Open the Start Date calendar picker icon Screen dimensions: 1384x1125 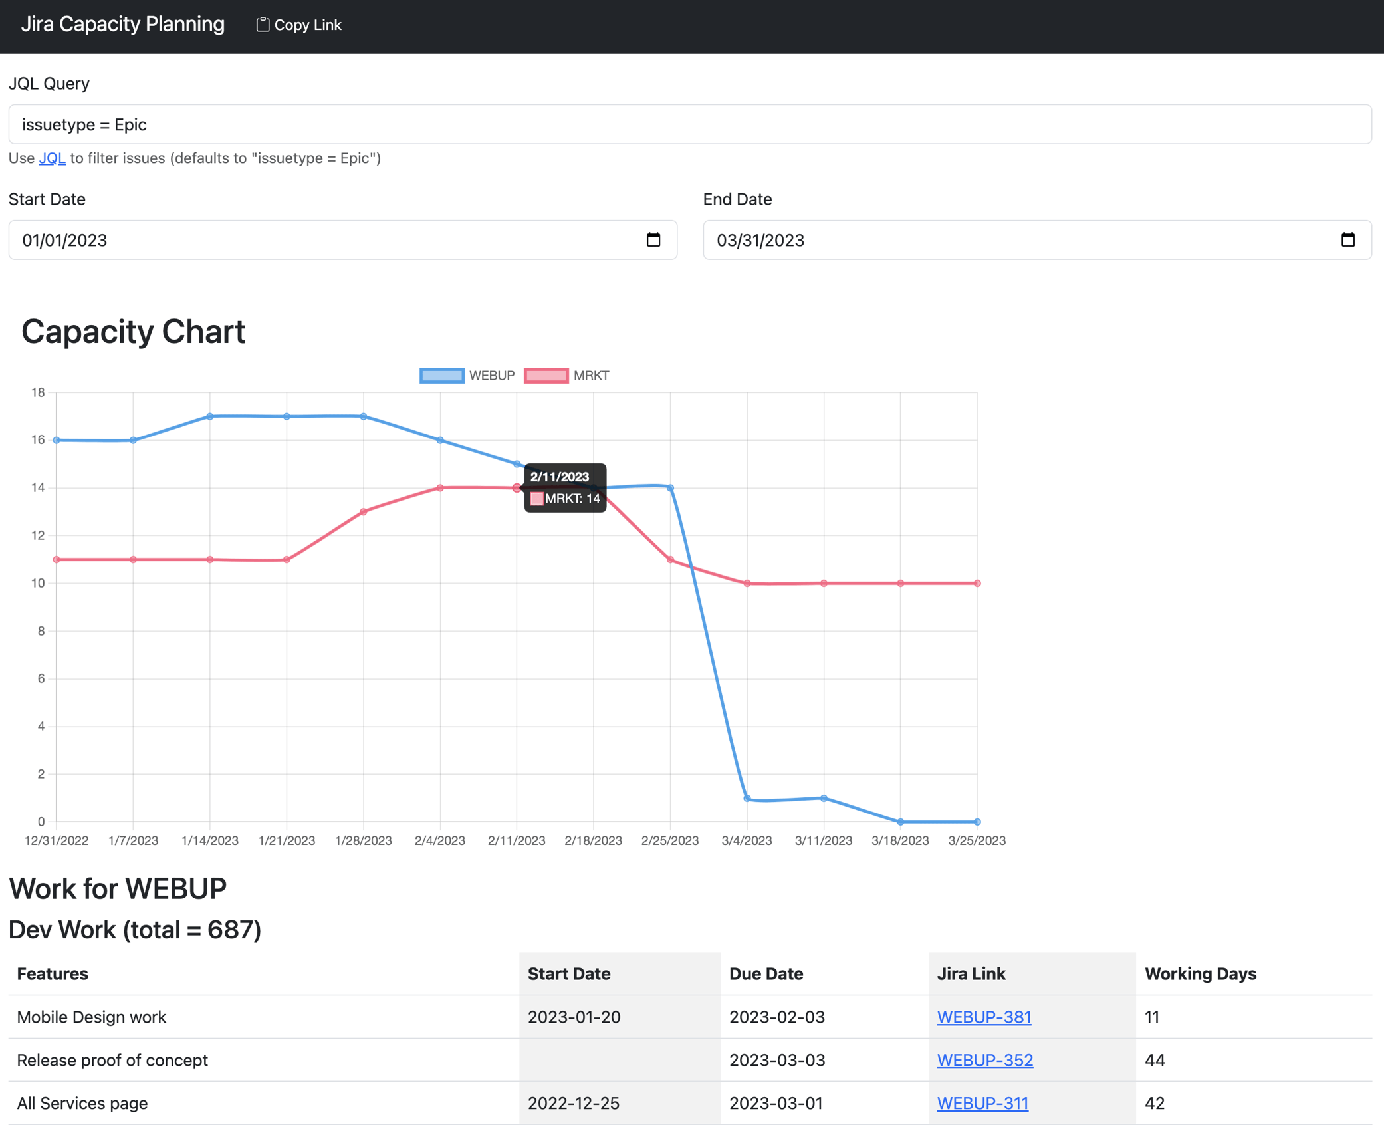click(653, 240)
